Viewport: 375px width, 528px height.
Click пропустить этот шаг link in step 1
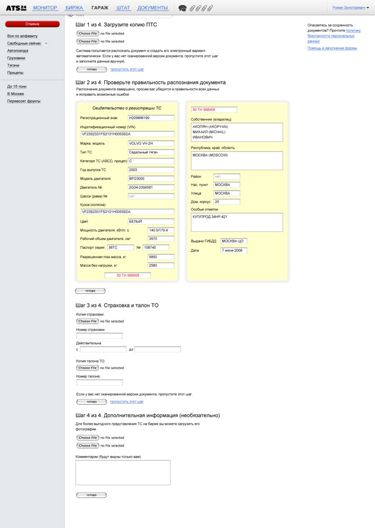[127, 69]
